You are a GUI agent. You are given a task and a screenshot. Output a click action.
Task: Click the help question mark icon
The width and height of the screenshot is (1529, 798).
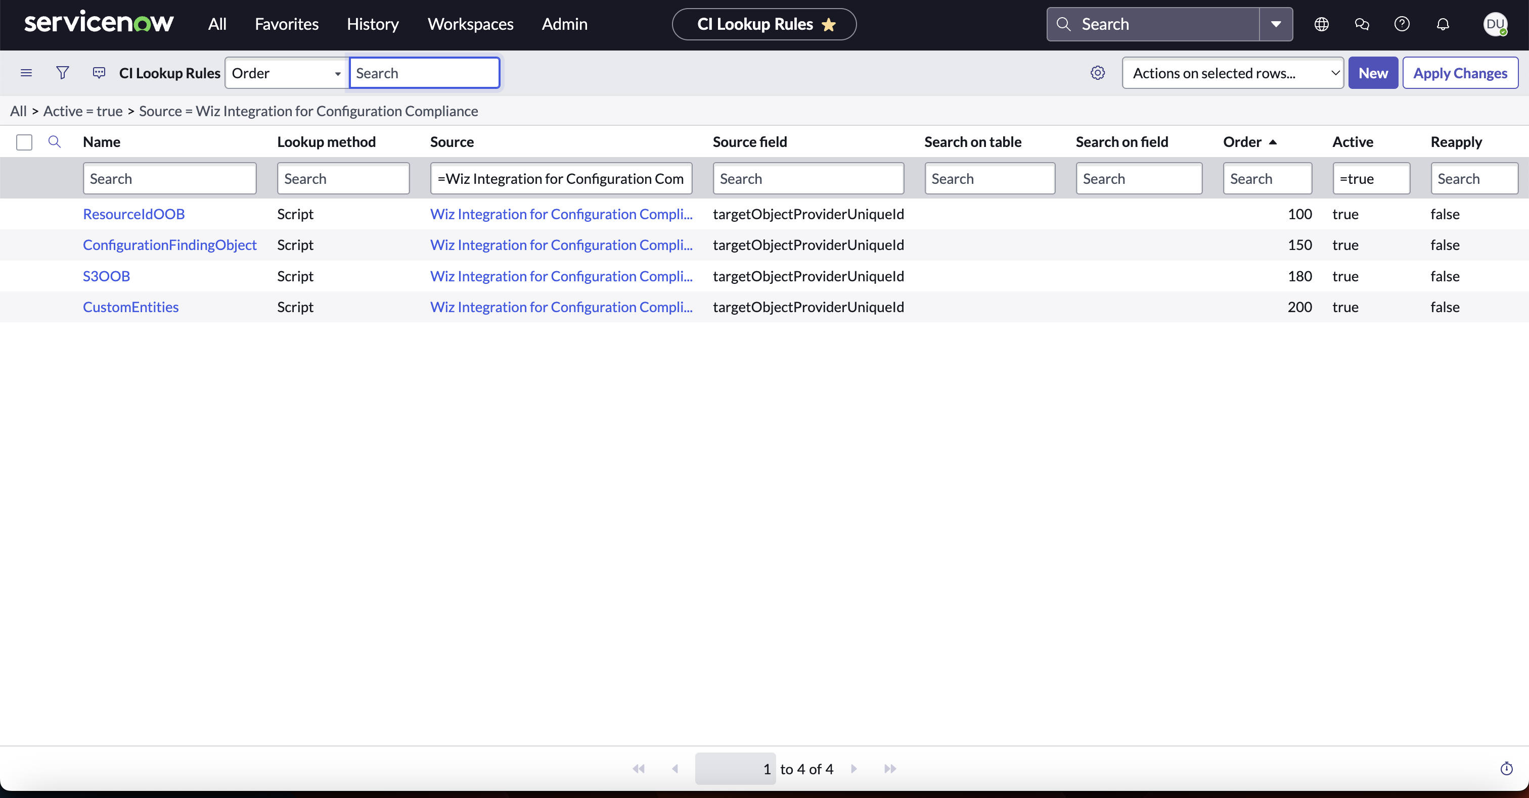tap(1402, 24)
